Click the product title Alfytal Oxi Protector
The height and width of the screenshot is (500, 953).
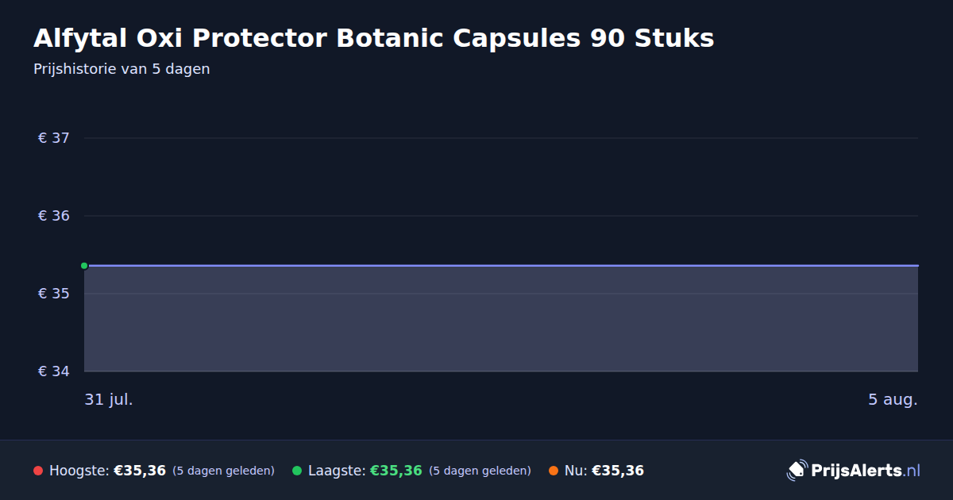coord(374,38)
